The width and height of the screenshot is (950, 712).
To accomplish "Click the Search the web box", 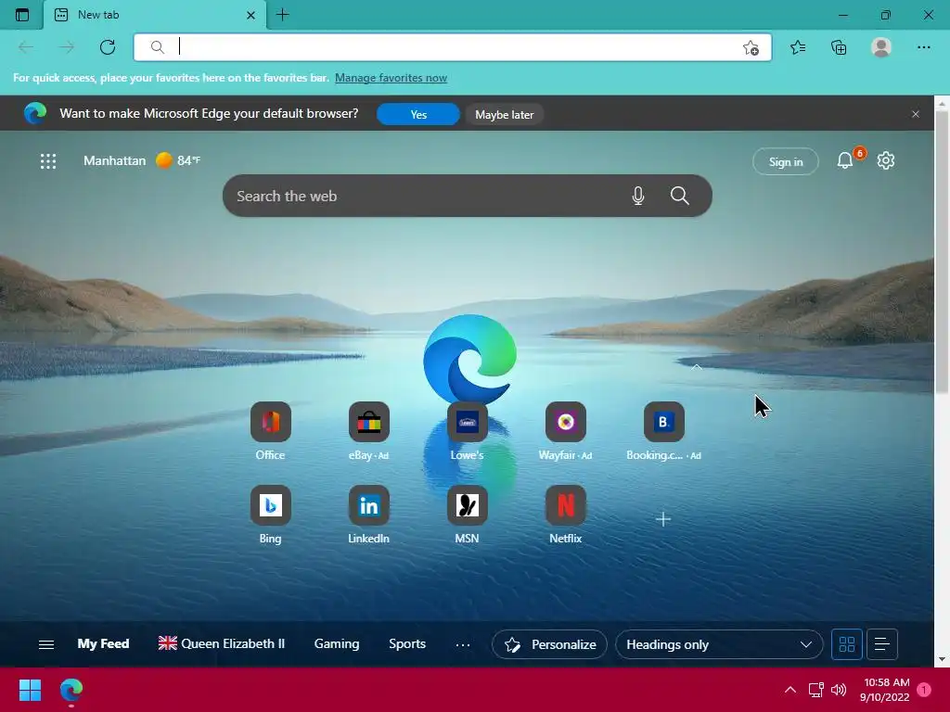I will click(x=468, y=196).
